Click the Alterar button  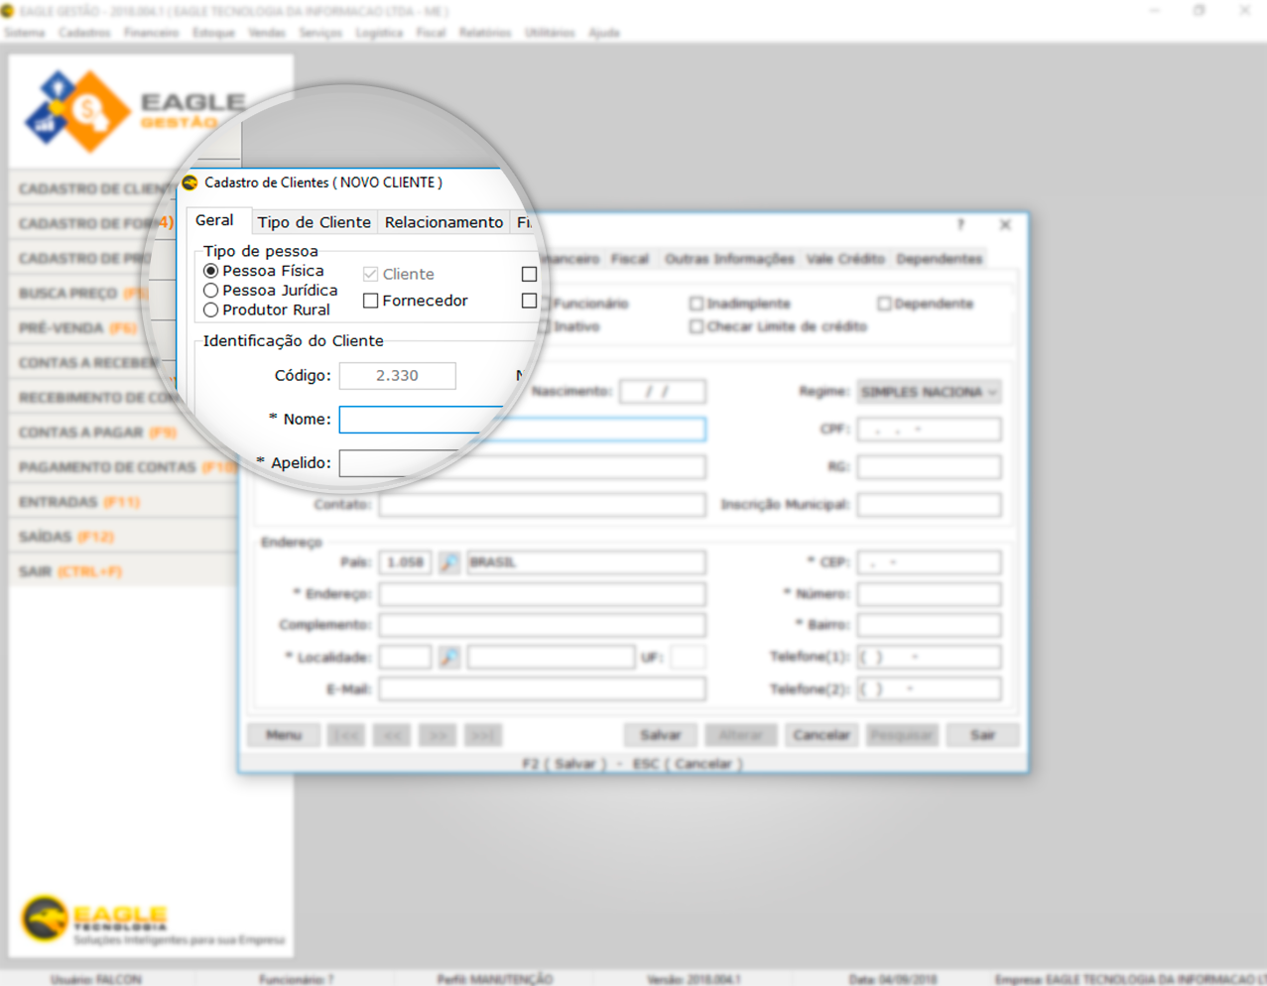741,735
